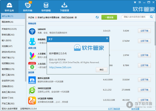The width and height of the screenshot is (156, 111).
Task: Confirm About dialog with 确定
Action: pos(101,70)
